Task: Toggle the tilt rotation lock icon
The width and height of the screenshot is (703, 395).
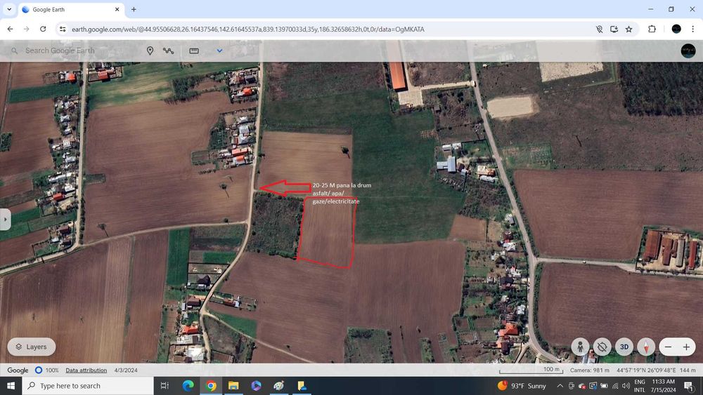Action: pos(602,347)
